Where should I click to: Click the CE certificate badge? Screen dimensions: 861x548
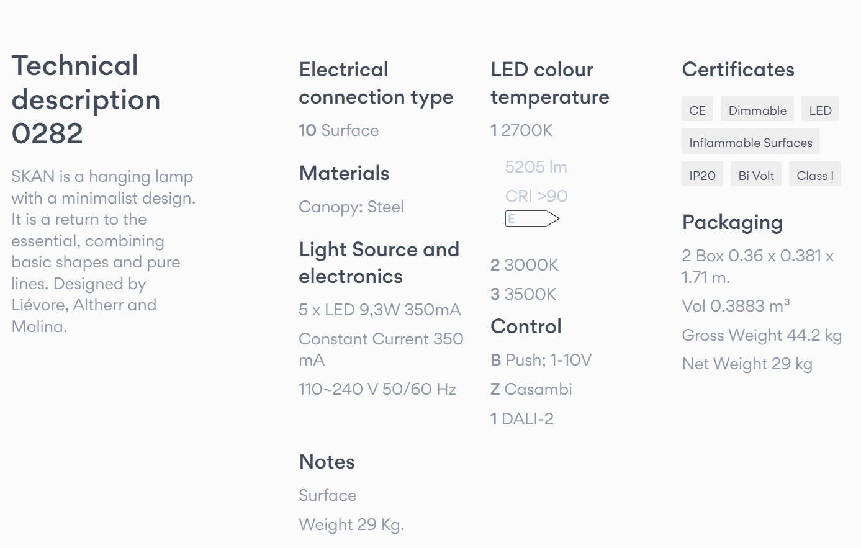[x=697, y=110]
